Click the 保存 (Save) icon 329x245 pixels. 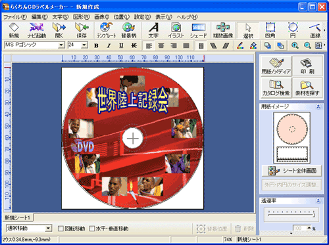82,30
